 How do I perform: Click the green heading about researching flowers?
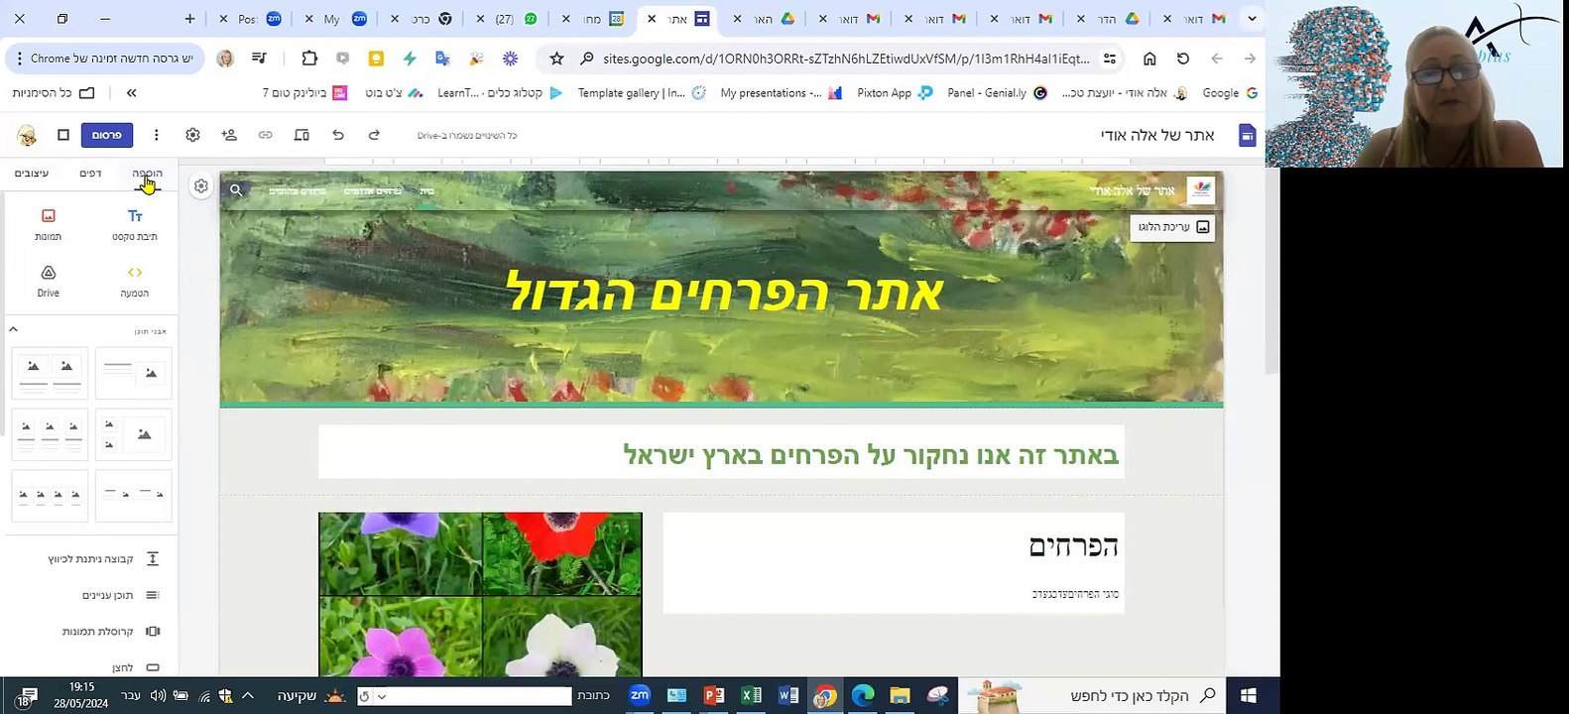pos(871,455)
